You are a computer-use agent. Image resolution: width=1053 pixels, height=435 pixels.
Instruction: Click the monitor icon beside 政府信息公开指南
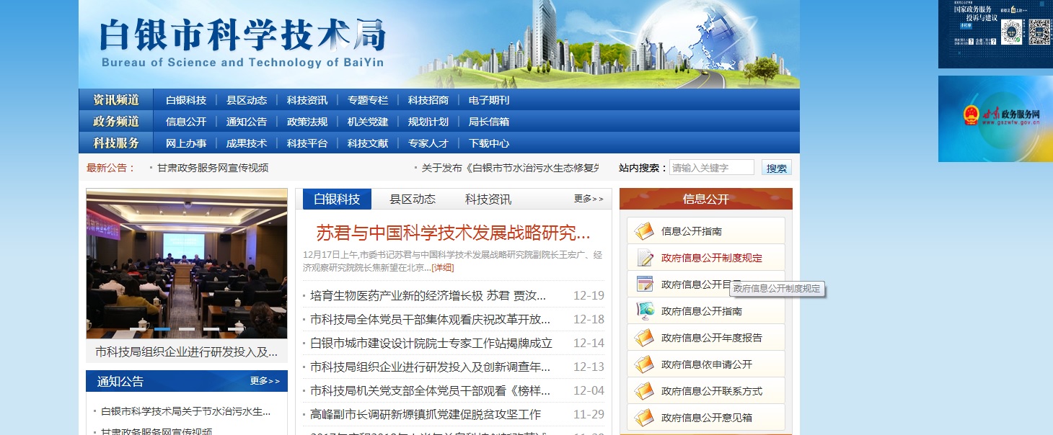pos(644,311)
